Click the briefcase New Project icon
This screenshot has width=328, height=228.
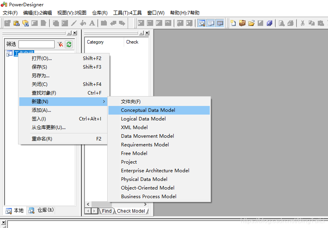tap(242, 23)
